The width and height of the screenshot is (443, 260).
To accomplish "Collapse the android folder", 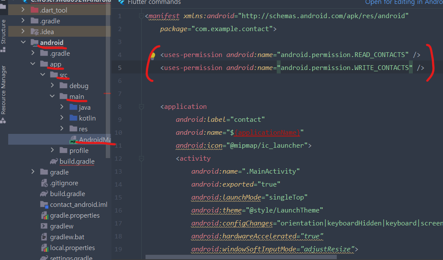I will [x=23, y=42].
